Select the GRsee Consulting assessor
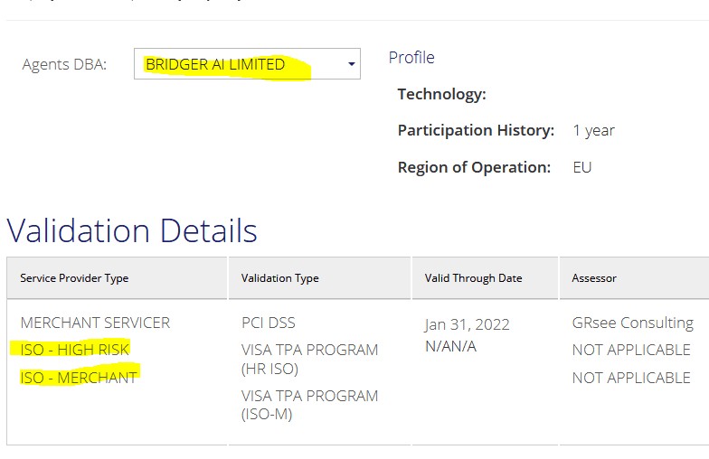 633,323
